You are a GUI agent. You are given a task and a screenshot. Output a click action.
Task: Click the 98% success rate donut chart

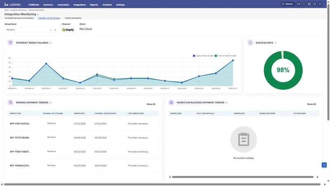pos(283,70)
